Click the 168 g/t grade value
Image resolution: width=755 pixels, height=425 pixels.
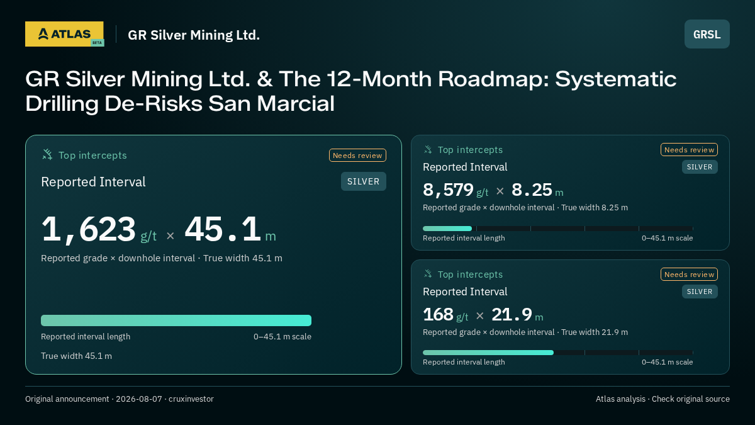pos(445,315)
